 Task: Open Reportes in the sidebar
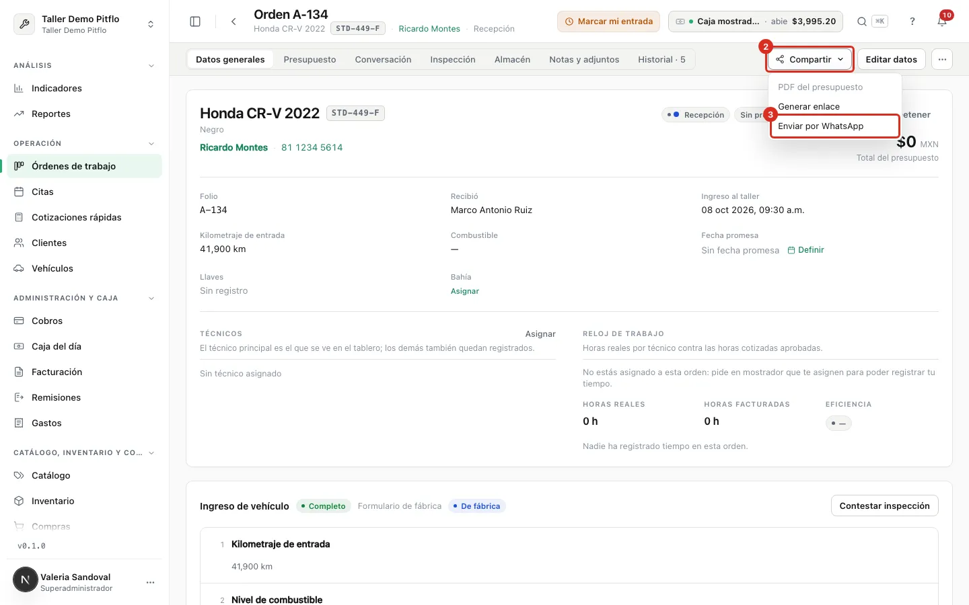tap(84, 114)
